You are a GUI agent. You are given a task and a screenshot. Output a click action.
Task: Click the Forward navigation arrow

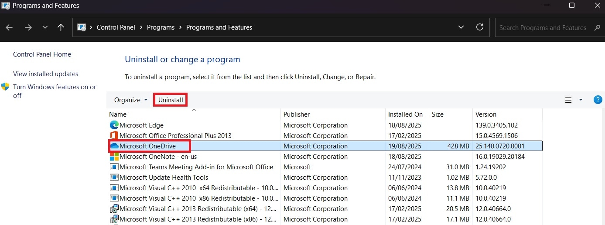(28, 27)
